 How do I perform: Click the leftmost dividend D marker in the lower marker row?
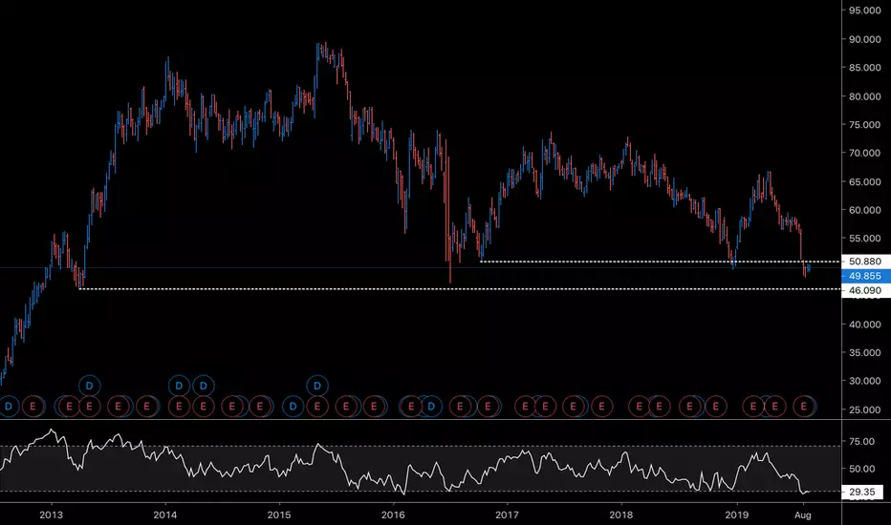[8, 407]
